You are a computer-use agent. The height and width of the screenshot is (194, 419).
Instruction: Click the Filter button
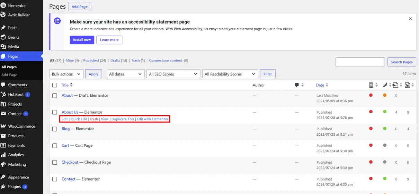point(268,74)
